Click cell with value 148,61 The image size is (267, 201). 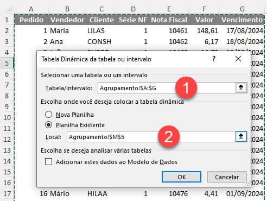204,30
